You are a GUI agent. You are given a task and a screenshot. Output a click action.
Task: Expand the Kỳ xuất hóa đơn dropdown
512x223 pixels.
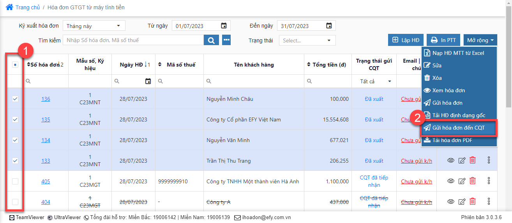coord(94,26)
